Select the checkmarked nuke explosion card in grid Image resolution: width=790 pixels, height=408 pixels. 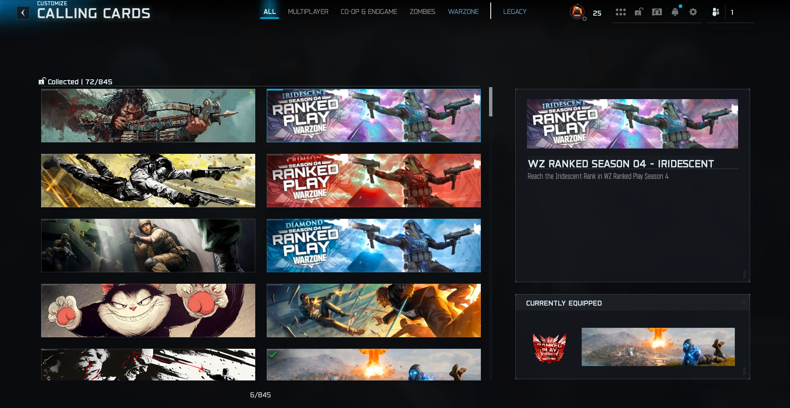[374, 364]
